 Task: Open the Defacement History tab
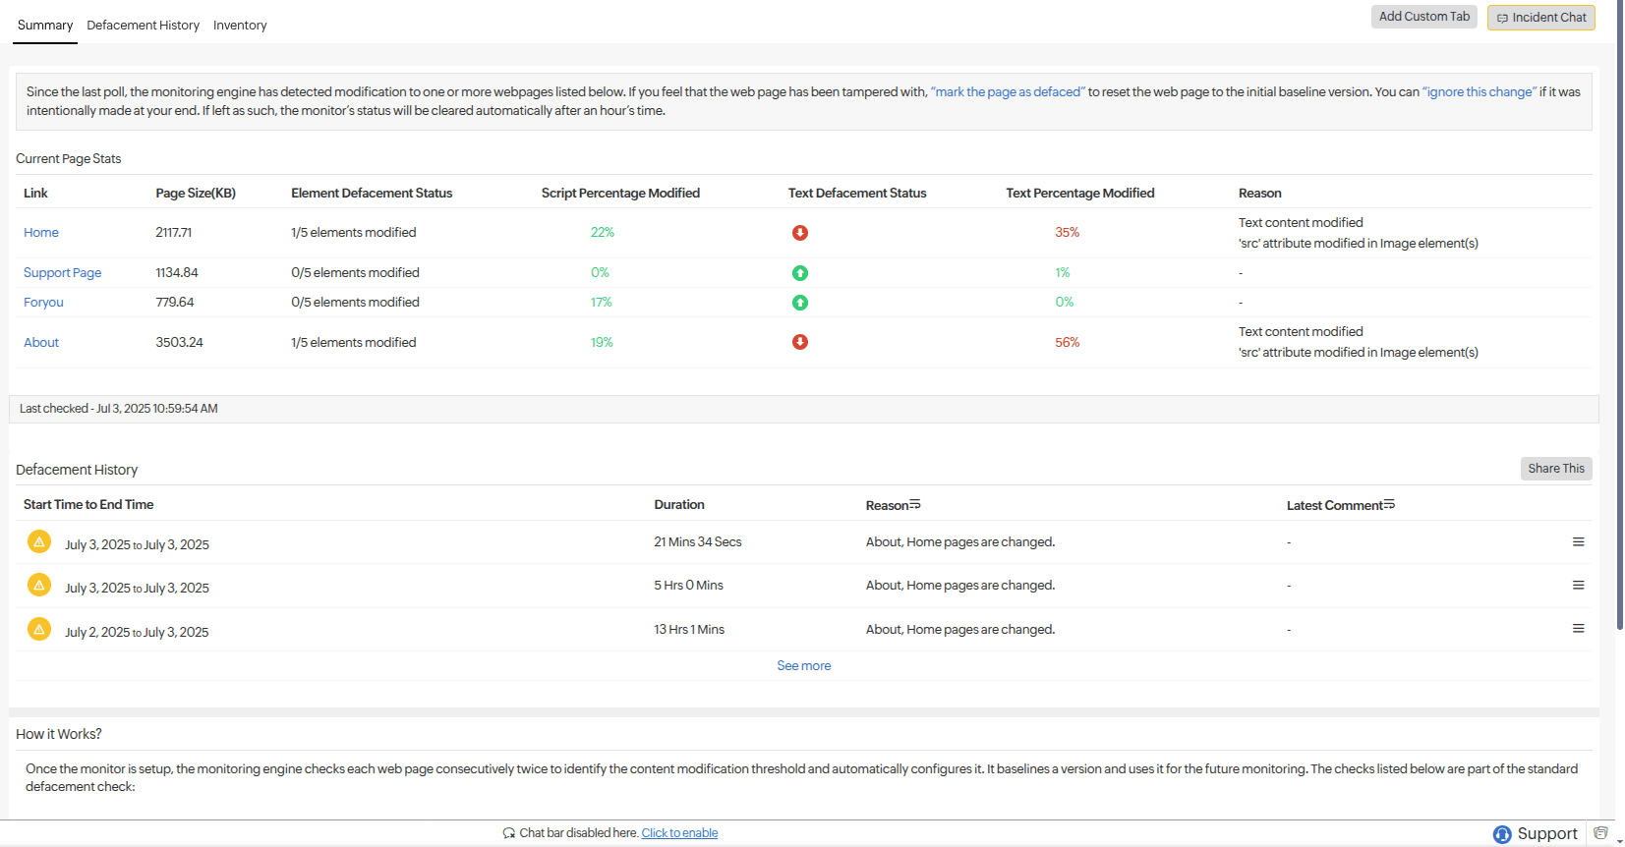click(x=143, y=26)
